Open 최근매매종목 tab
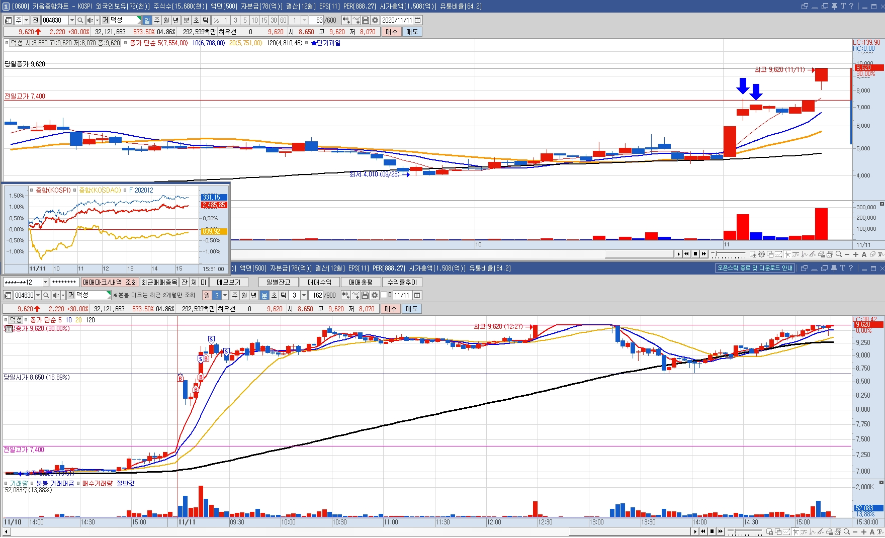This screenshot has width=885, height=538. point(159,282)
